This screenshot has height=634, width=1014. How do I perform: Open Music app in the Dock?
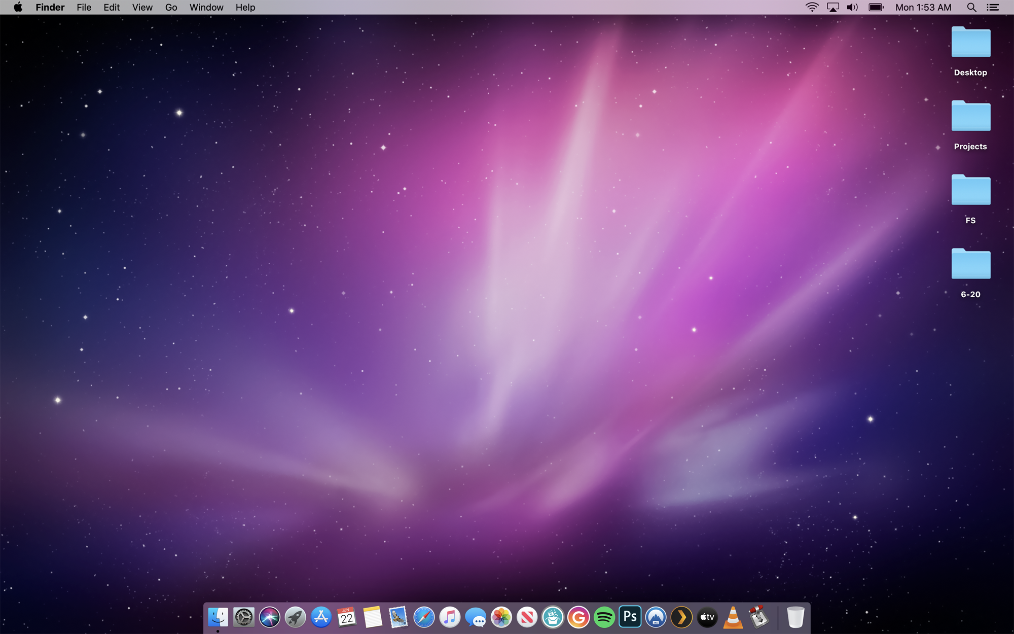(x=450, y=617)
